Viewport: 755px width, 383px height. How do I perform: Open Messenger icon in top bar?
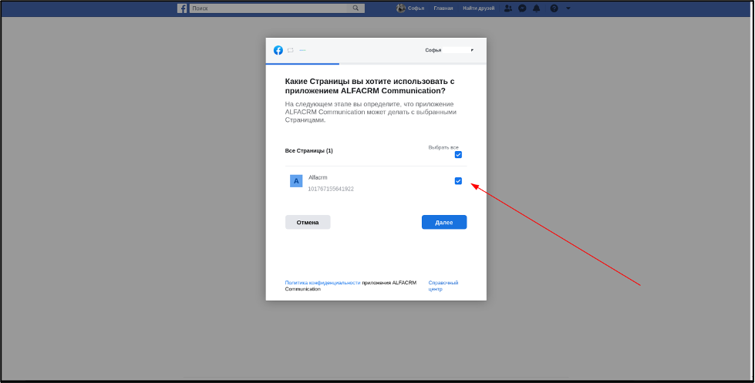click(522, 8)
